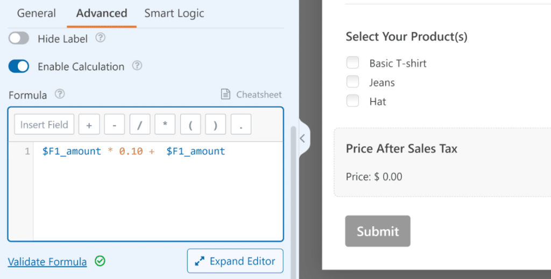The height and width of the screenshot is (279, 551).
Task: Open the Smart Logic tab
Action: (174, 13)
